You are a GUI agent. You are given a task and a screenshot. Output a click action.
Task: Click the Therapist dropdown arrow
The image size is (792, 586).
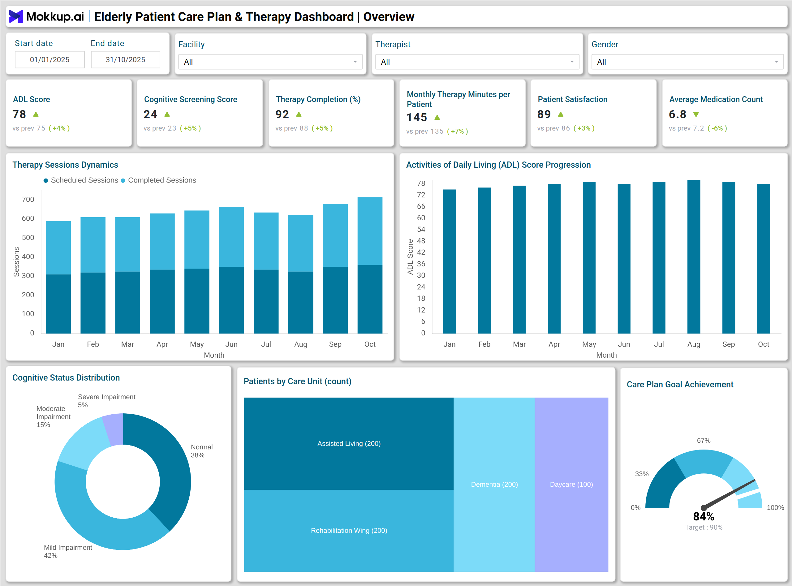(572, 62)
